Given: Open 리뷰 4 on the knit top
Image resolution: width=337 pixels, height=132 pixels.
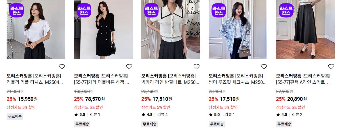Looking at the screenshot, I should [x=163, y=115].
